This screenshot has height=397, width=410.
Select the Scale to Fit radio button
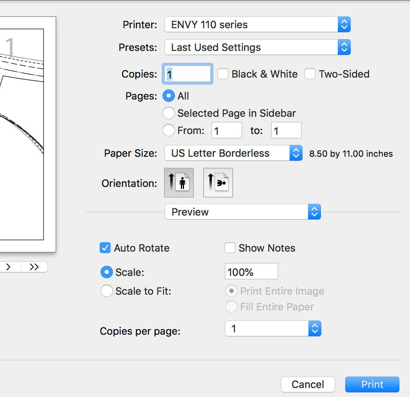(x=107, y=291)
